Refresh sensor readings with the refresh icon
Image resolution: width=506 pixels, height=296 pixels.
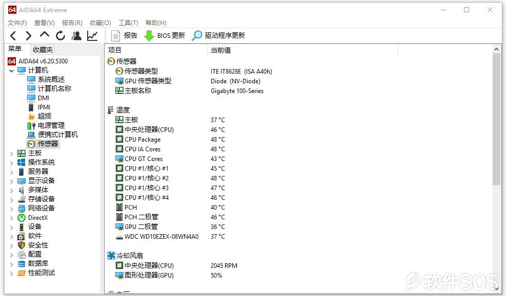[x=60, y=36]
